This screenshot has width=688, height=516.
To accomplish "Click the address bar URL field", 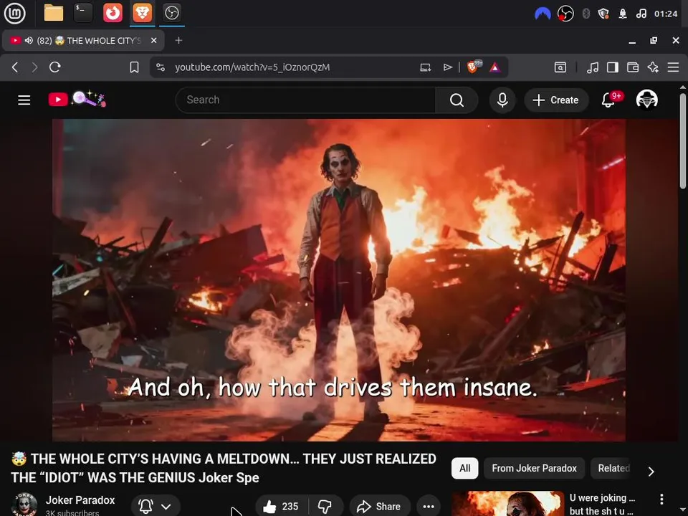I will click(x=252, y=67).
